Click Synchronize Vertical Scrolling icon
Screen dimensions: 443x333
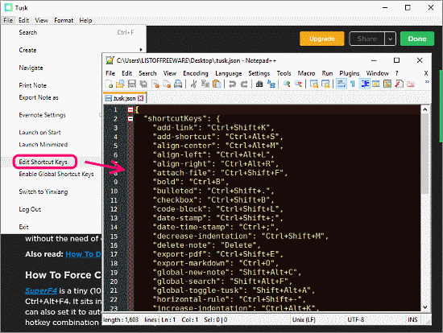[314, 84]
